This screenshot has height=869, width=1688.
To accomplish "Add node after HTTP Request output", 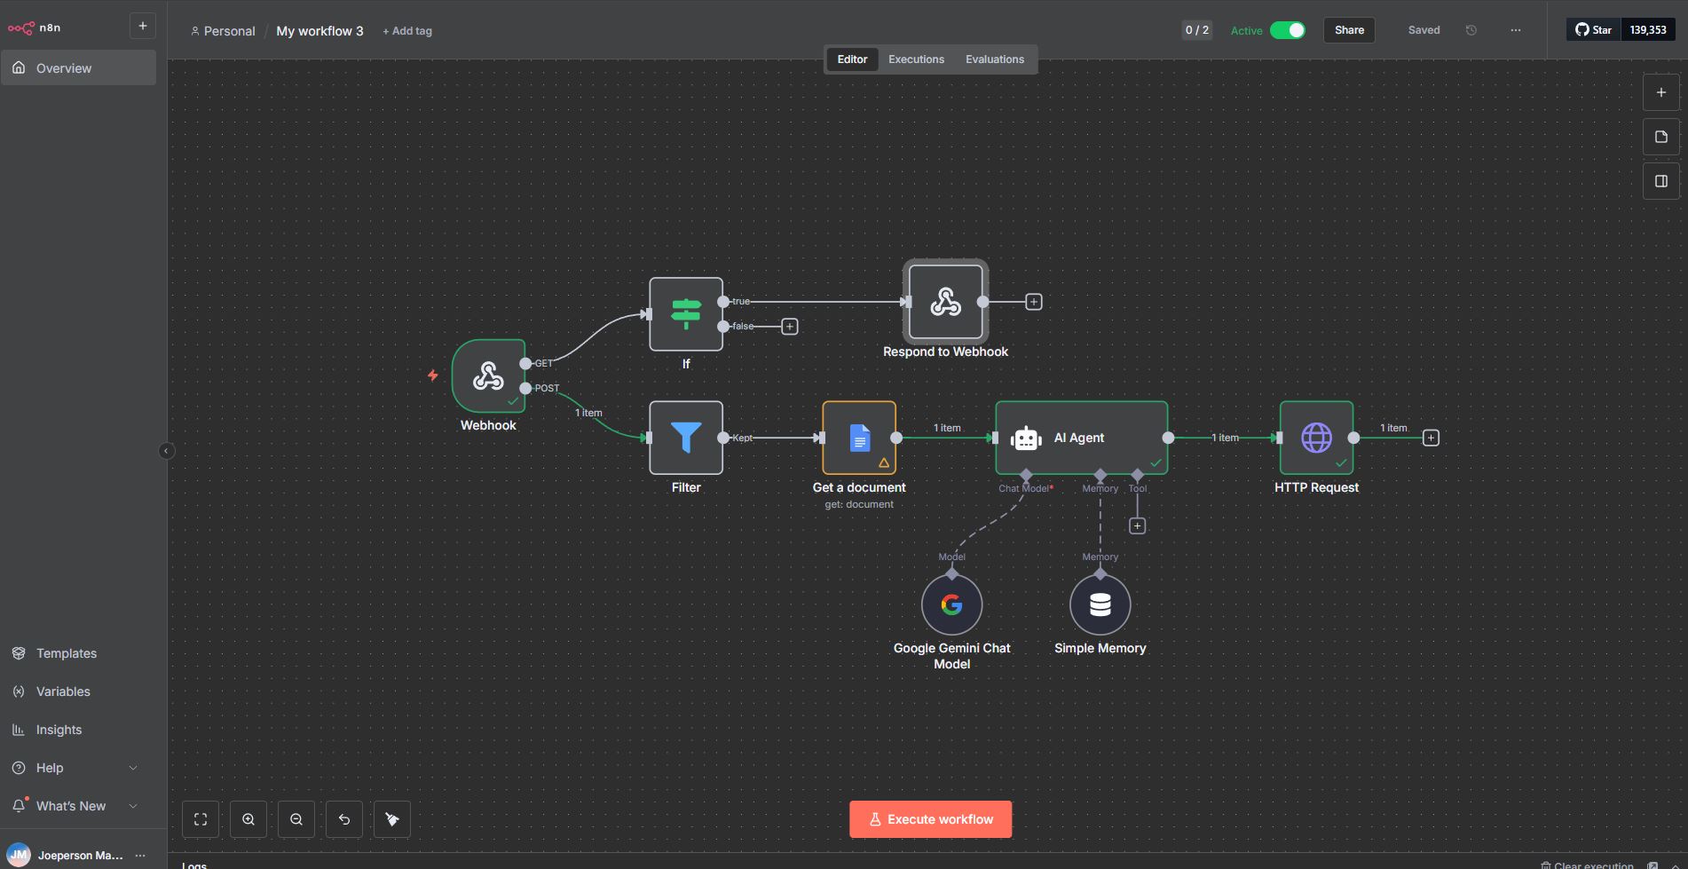I will (x=1431, y=438).
